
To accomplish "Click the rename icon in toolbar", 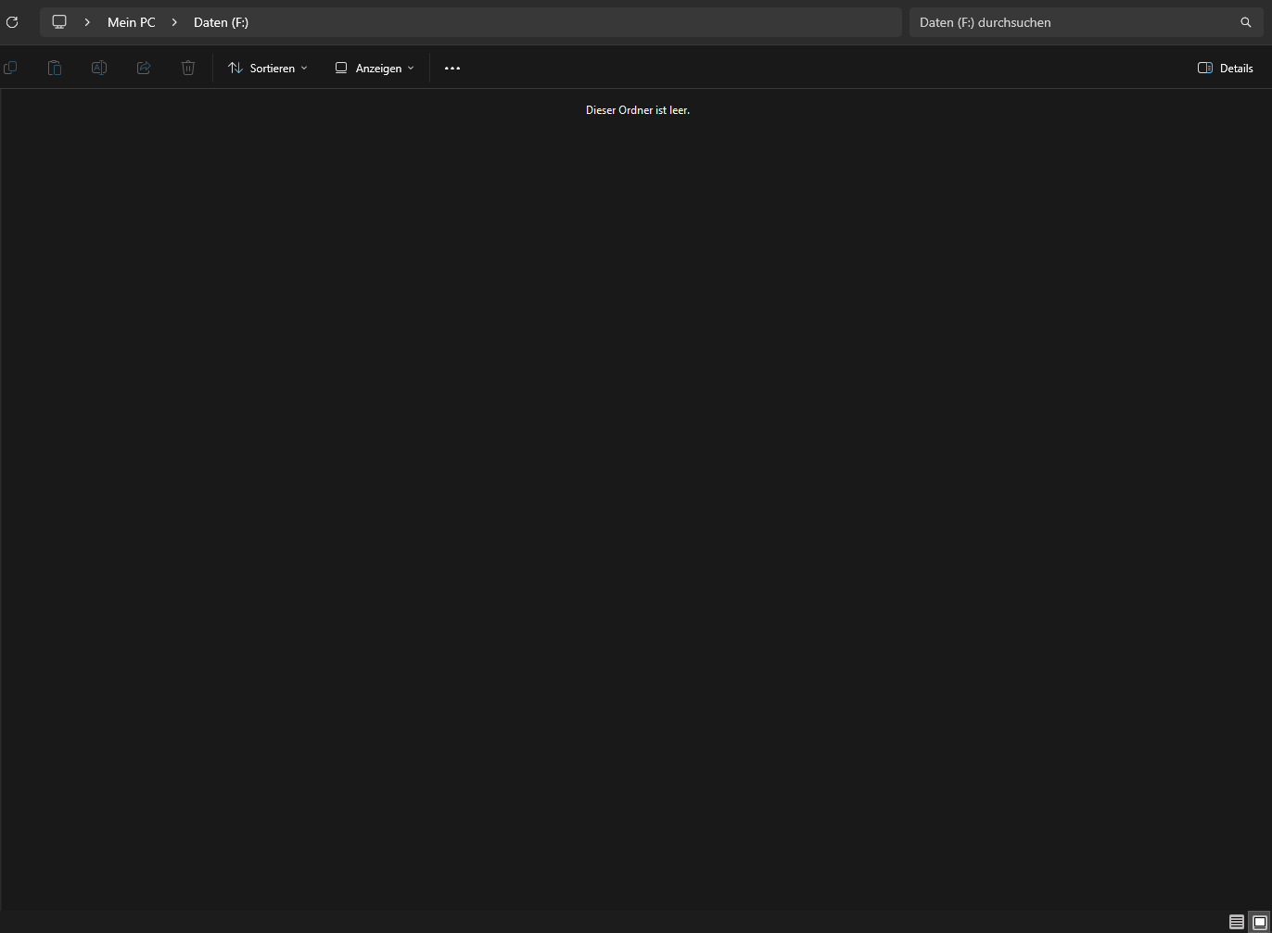I will click(99, 68).
